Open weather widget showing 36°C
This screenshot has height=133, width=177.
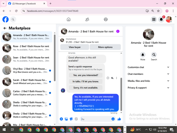point(136,129)
